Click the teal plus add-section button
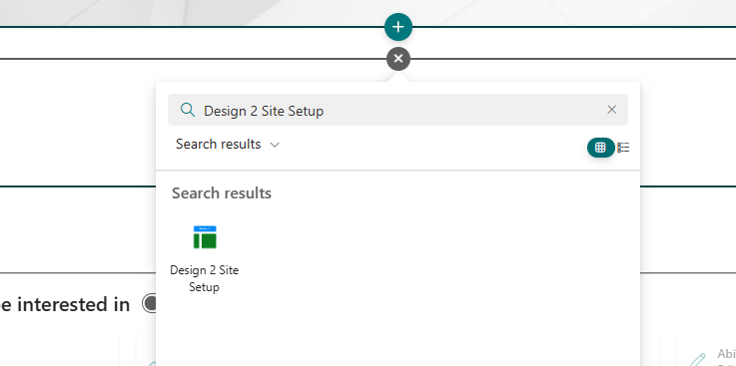The width and height of the screenshot is (736, 366). [x=398, y=27]
